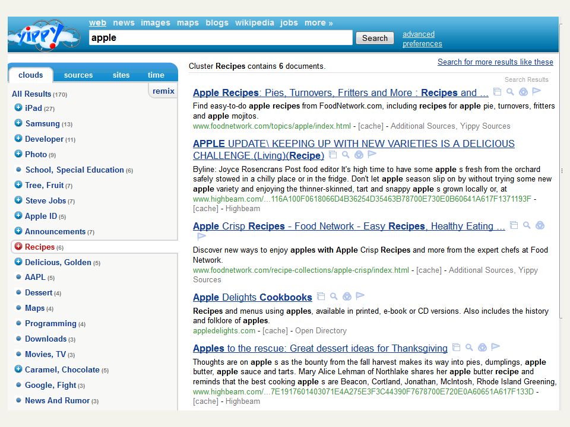Viewport: 570px width, 427px height.
Task: Click the Search button
Action: pos(375,38)
